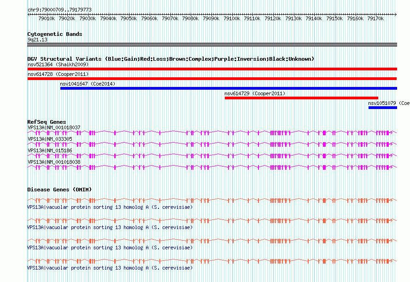Click the 79050k ruler tick label

(x=129, y=18)
